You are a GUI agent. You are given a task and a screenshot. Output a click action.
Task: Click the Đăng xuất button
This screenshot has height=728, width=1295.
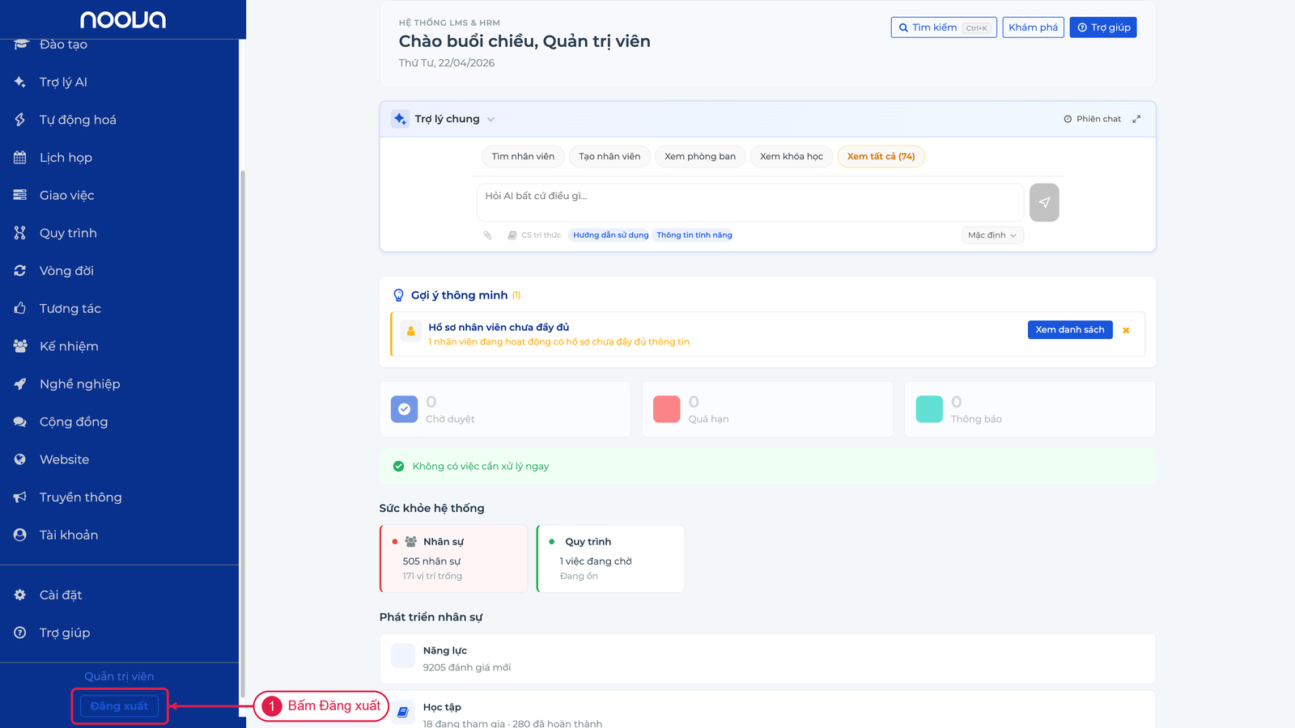point(119,706)
